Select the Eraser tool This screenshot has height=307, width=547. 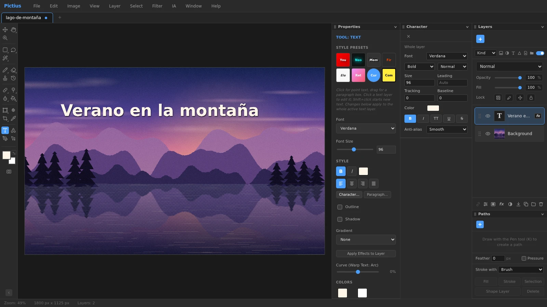click(x=13, y=70)
